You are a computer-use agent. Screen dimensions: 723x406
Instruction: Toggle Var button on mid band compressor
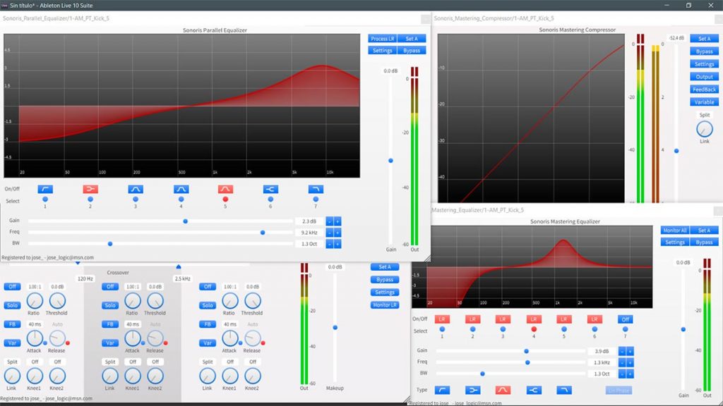(x=110, y=343)
